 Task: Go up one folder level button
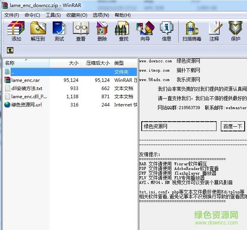tap(10, 50)
